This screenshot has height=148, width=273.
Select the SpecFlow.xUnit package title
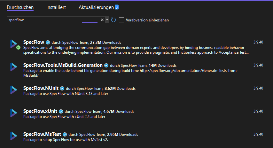(x=40, y=111)
